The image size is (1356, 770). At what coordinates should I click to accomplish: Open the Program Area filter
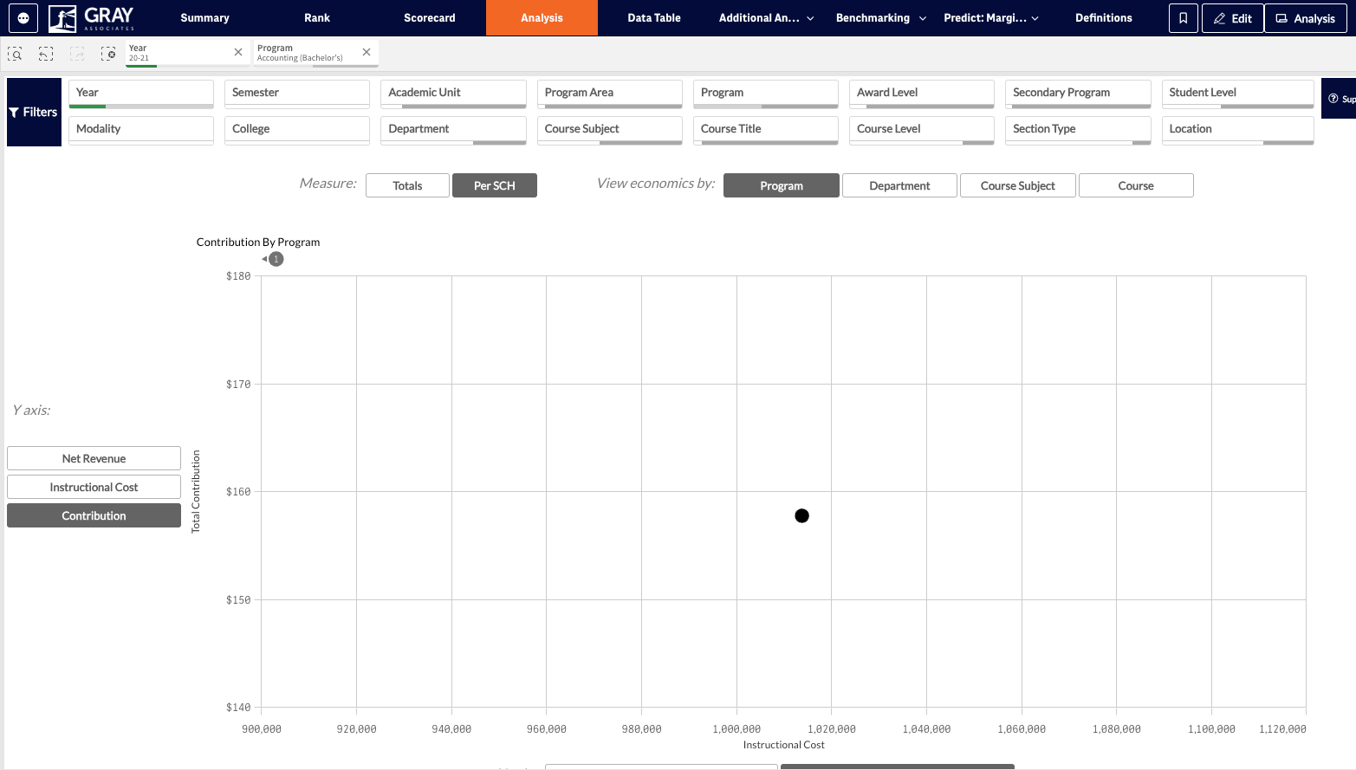tap(610, 94)
